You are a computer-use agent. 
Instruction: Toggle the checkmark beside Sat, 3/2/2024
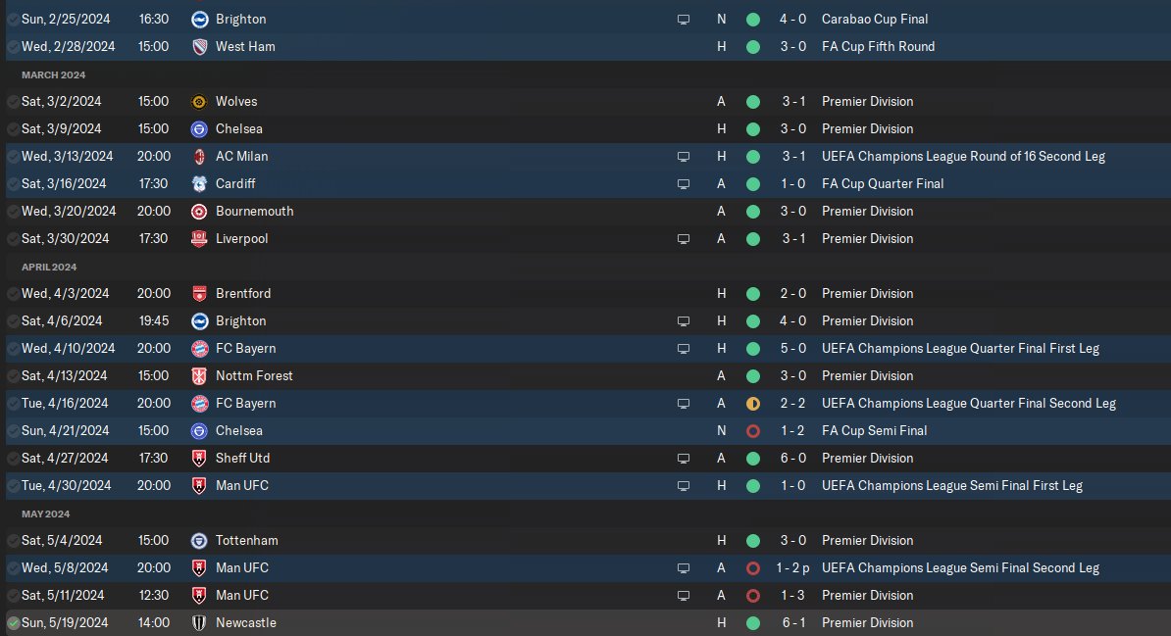[x=13, y=101]
